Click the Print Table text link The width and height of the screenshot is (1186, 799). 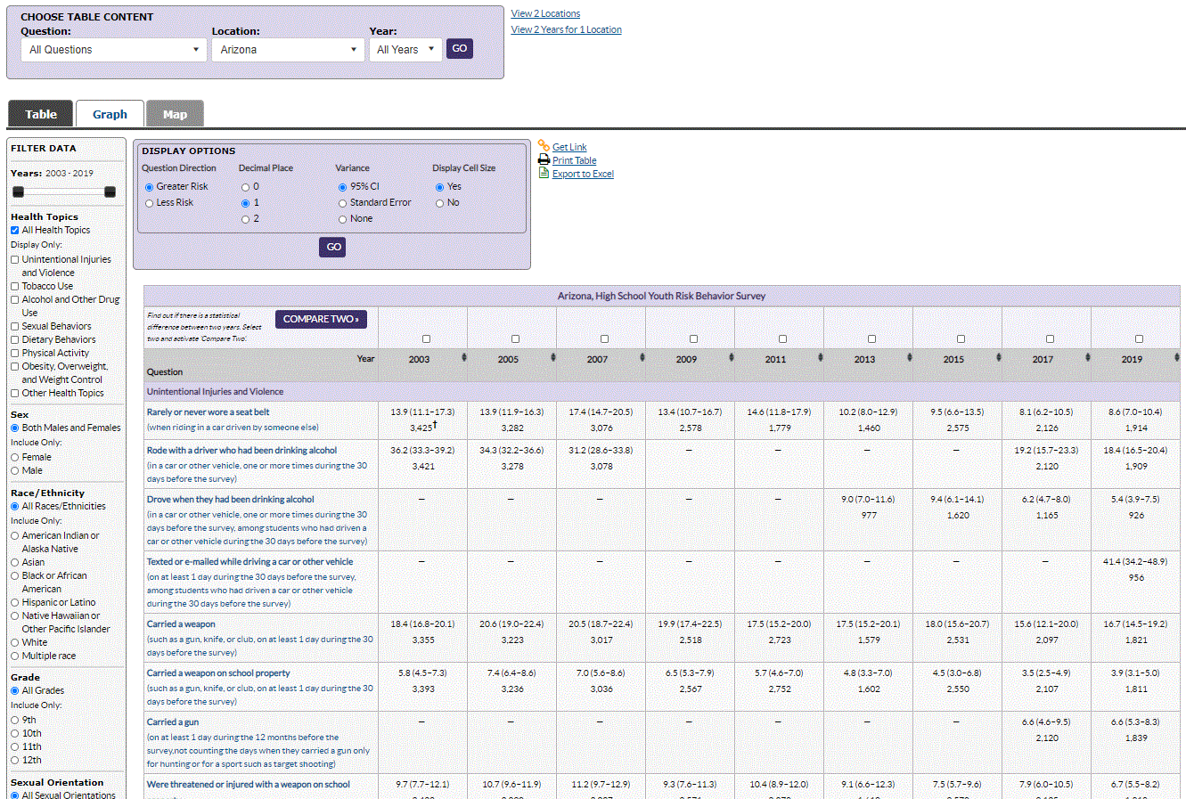(574, 160)
